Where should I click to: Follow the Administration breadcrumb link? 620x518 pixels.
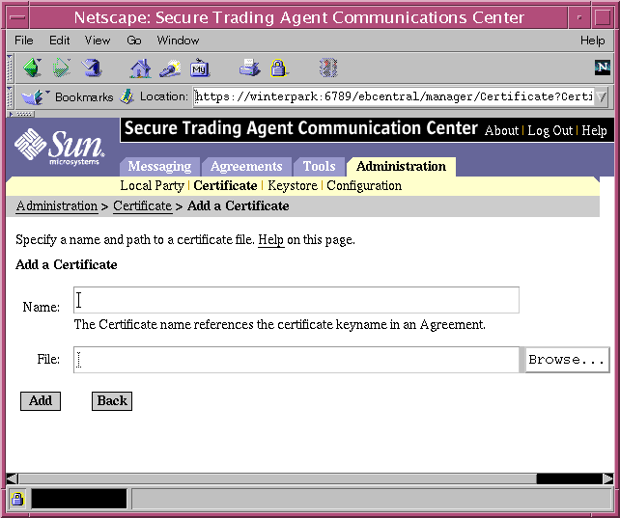(x=57, y=206)
